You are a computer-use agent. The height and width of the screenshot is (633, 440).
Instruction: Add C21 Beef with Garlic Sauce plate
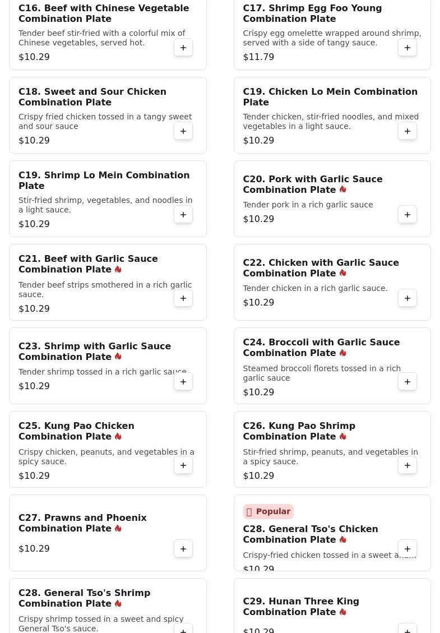pos(183,298)
